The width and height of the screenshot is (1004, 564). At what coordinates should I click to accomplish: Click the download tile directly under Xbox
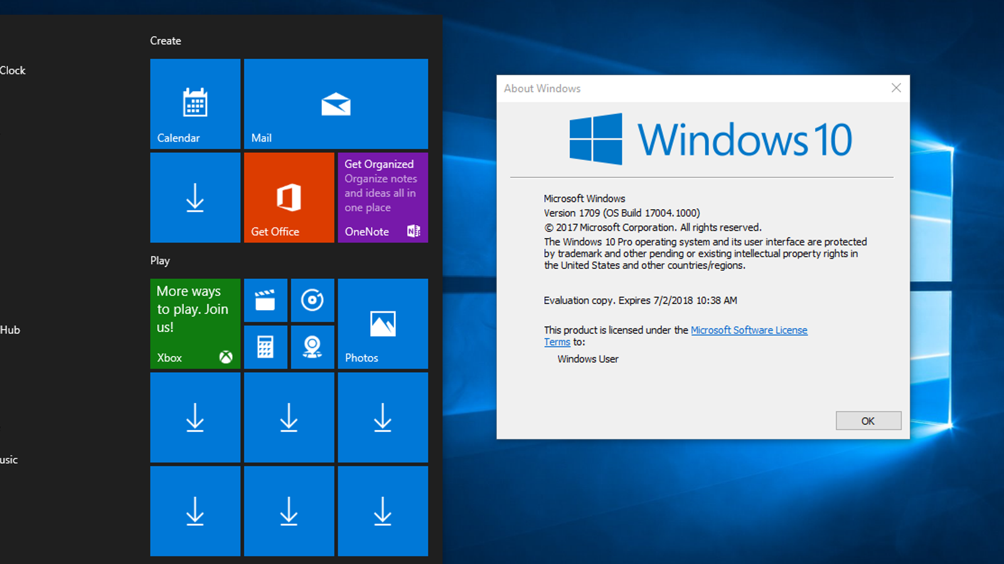point(195,417)
